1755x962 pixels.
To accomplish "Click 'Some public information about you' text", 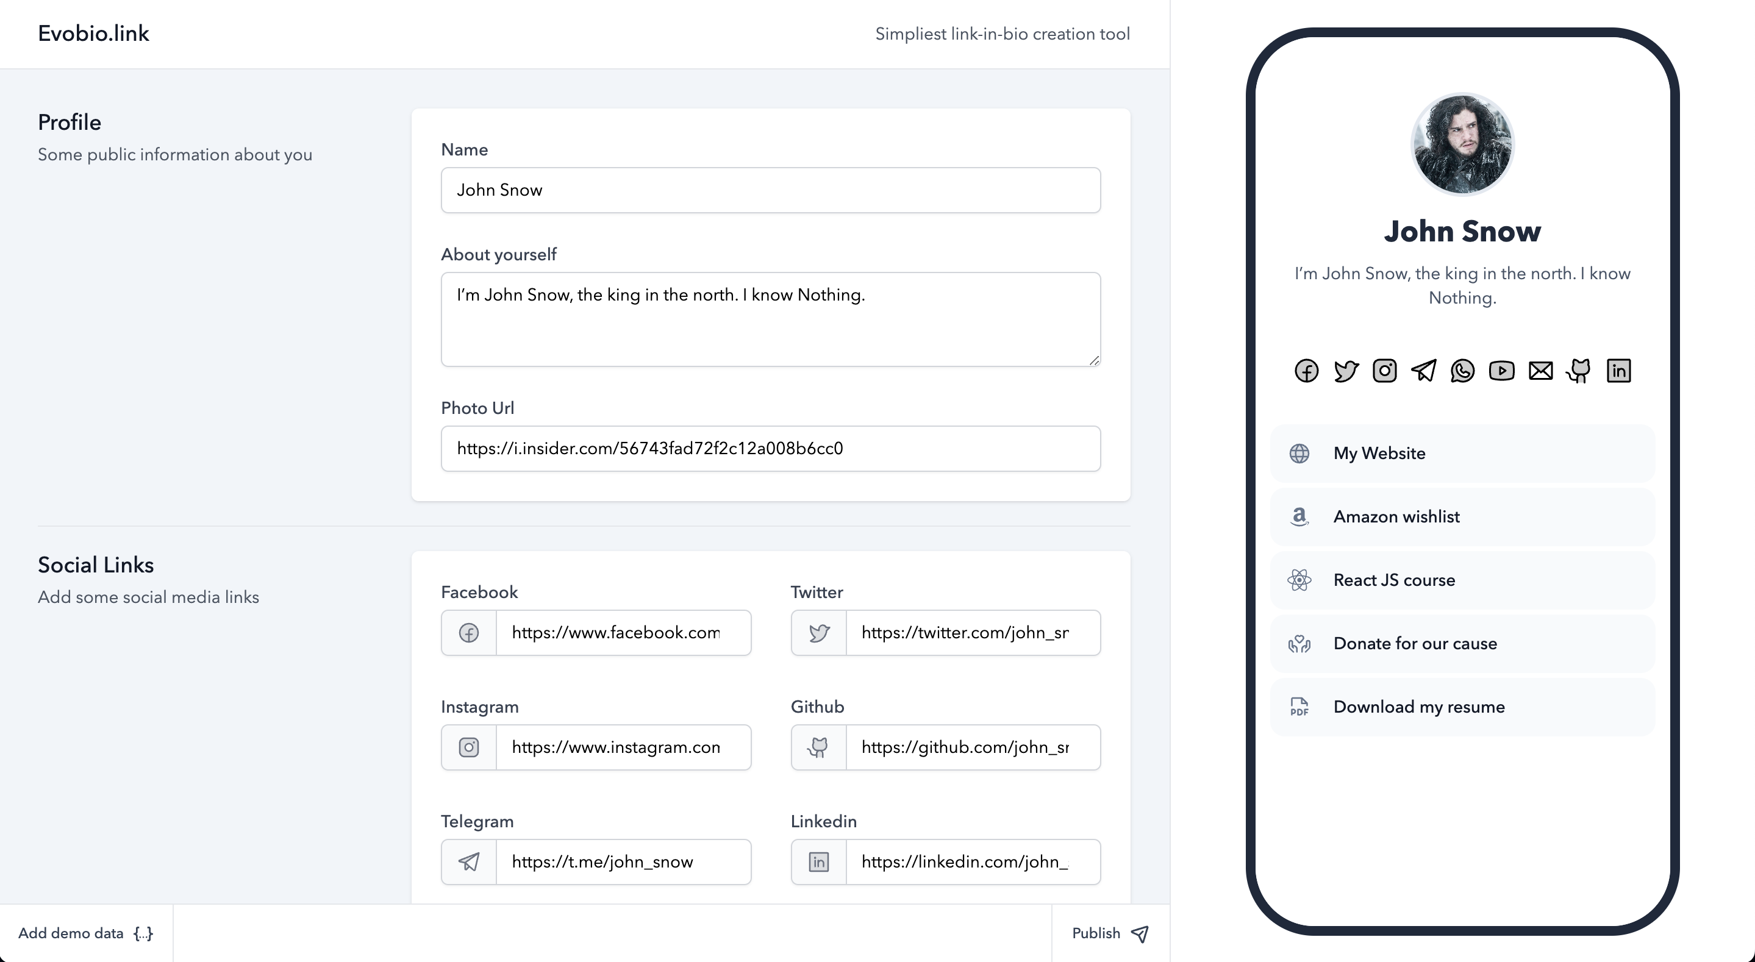I will click(x=175, y=155).
